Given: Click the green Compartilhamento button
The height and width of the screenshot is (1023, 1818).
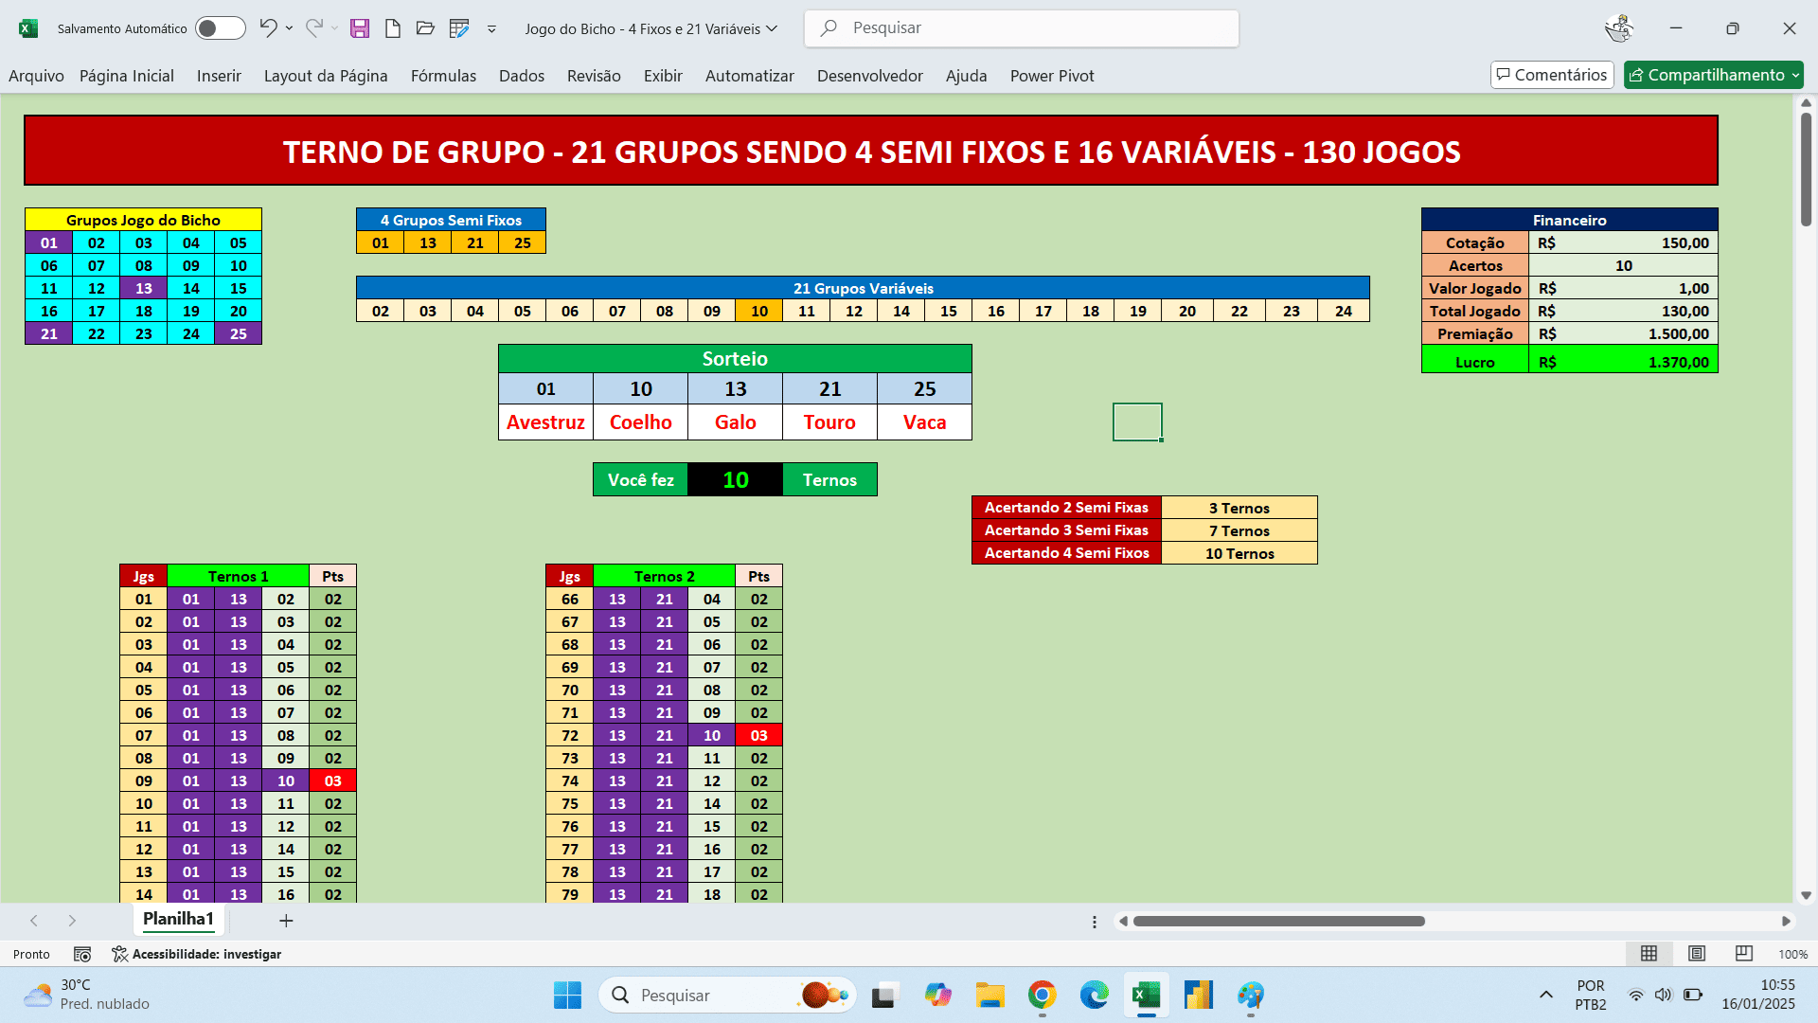Looking at the screenshot, I should point(1713,75).
